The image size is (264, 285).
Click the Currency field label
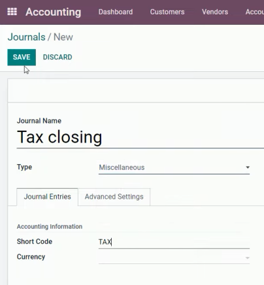tap(31, 257)
